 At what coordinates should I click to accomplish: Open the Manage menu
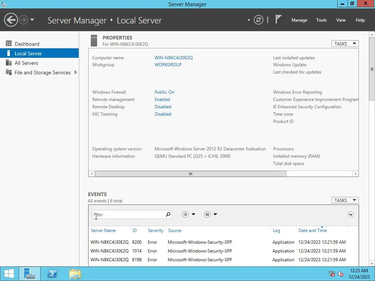(299, 20)
